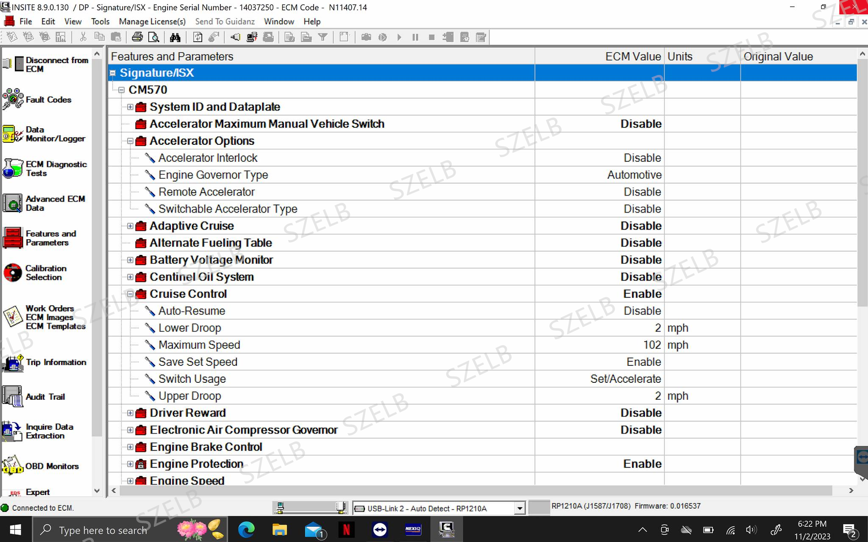Open Advanced ECM Data

[44, 203]
